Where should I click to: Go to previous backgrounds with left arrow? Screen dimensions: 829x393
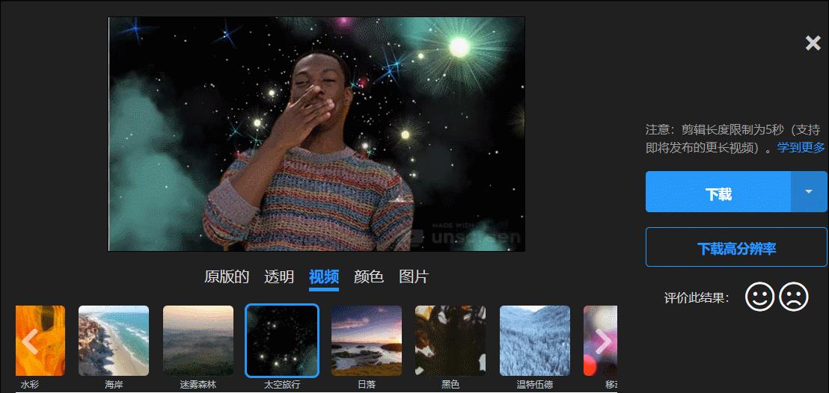(x=30, y=341)
